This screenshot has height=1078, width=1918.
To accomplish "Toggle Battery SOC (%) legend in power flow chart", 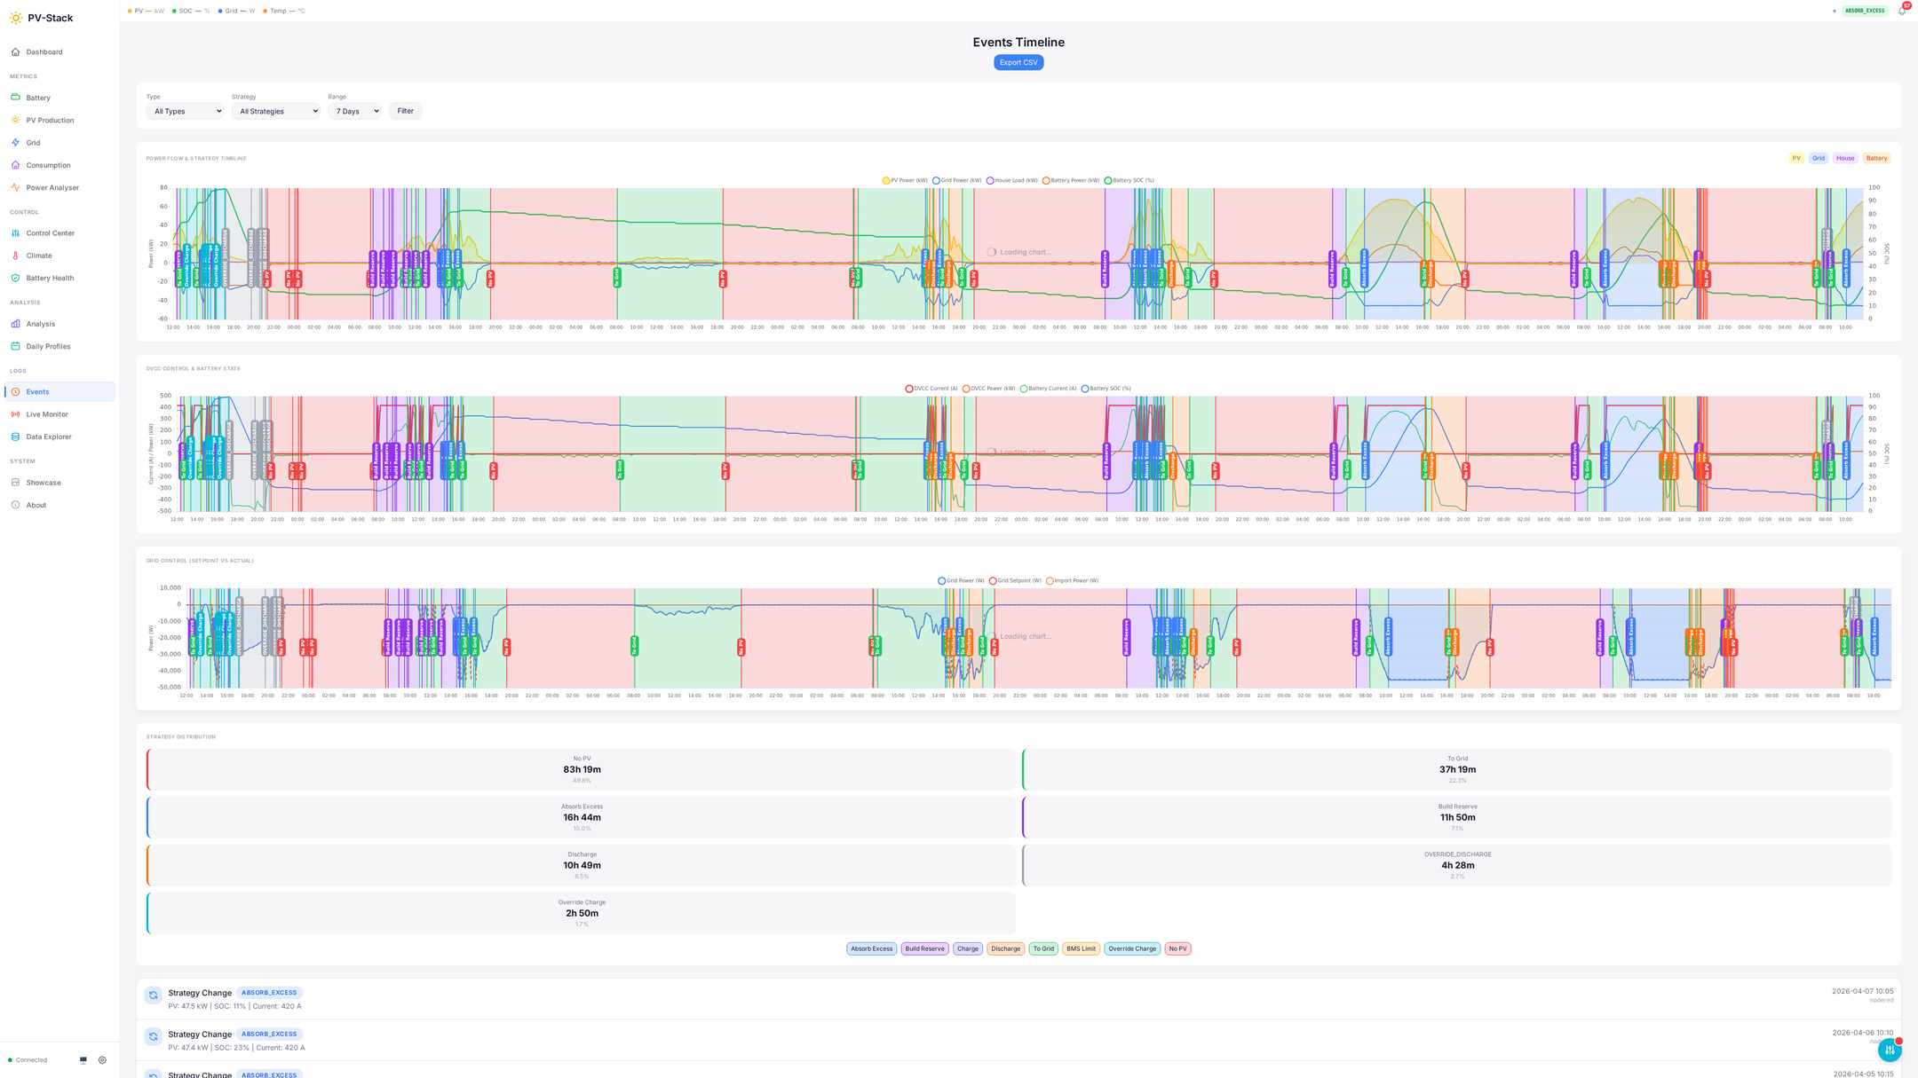I will pyautogui.click(x=1129, y=180).
